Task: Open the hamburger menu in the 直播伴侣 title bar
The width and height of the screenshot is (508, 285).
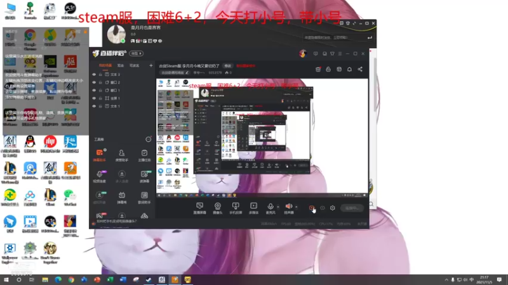Action: (340, 54)
